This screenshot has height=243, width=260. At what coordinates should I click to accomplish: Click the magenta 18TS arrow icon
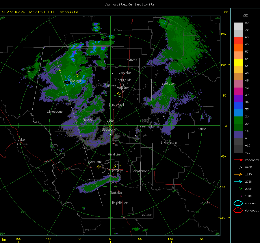point(238,196)
